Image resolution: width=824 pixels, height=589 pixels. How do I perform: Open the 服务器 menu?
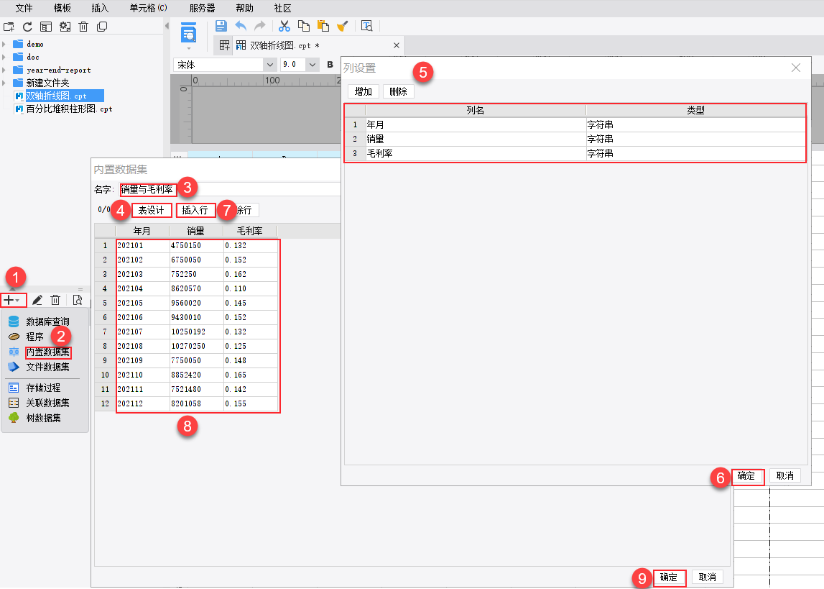tap(203, 8)
